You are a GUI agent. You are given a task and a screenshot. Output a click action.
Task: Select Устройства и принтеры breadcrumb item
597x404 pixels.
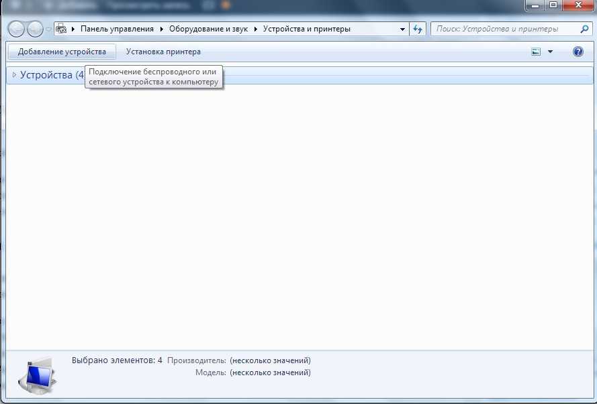306,29
